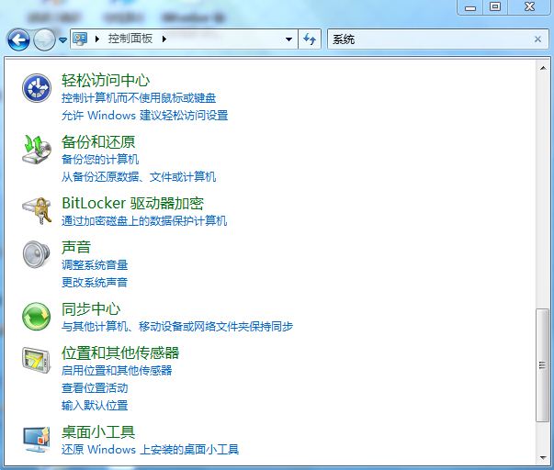Screen dimensions: 554x470
Task: Open the 更改系统声音 link
Action: pos(95,282)
